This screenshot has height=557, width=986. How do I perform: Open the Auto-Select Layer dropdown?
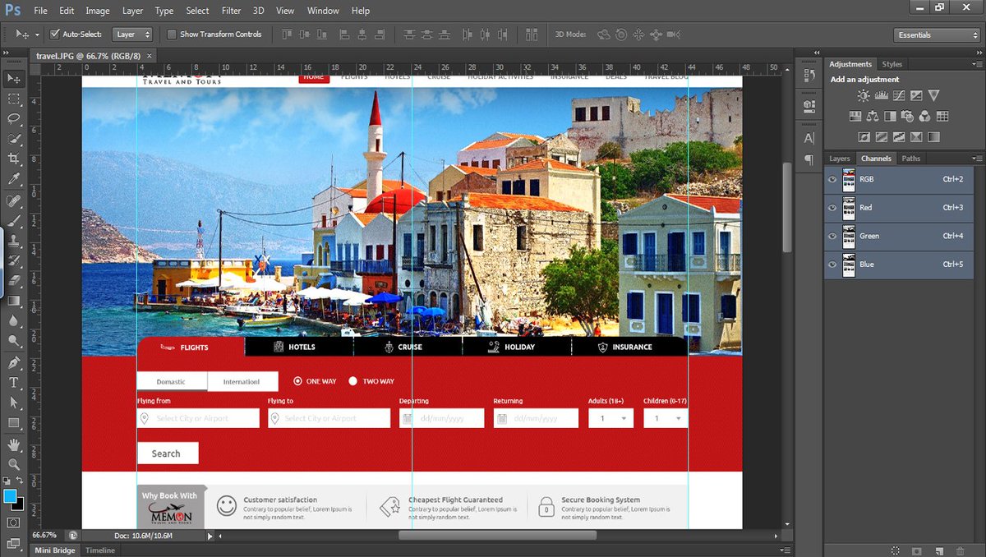click(x=132, y=35)
